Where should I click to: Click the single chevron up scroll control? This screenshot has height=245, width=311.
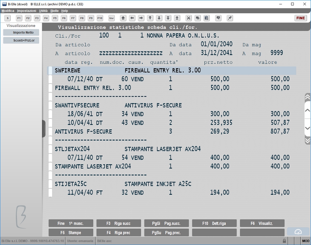click(307, 110)
